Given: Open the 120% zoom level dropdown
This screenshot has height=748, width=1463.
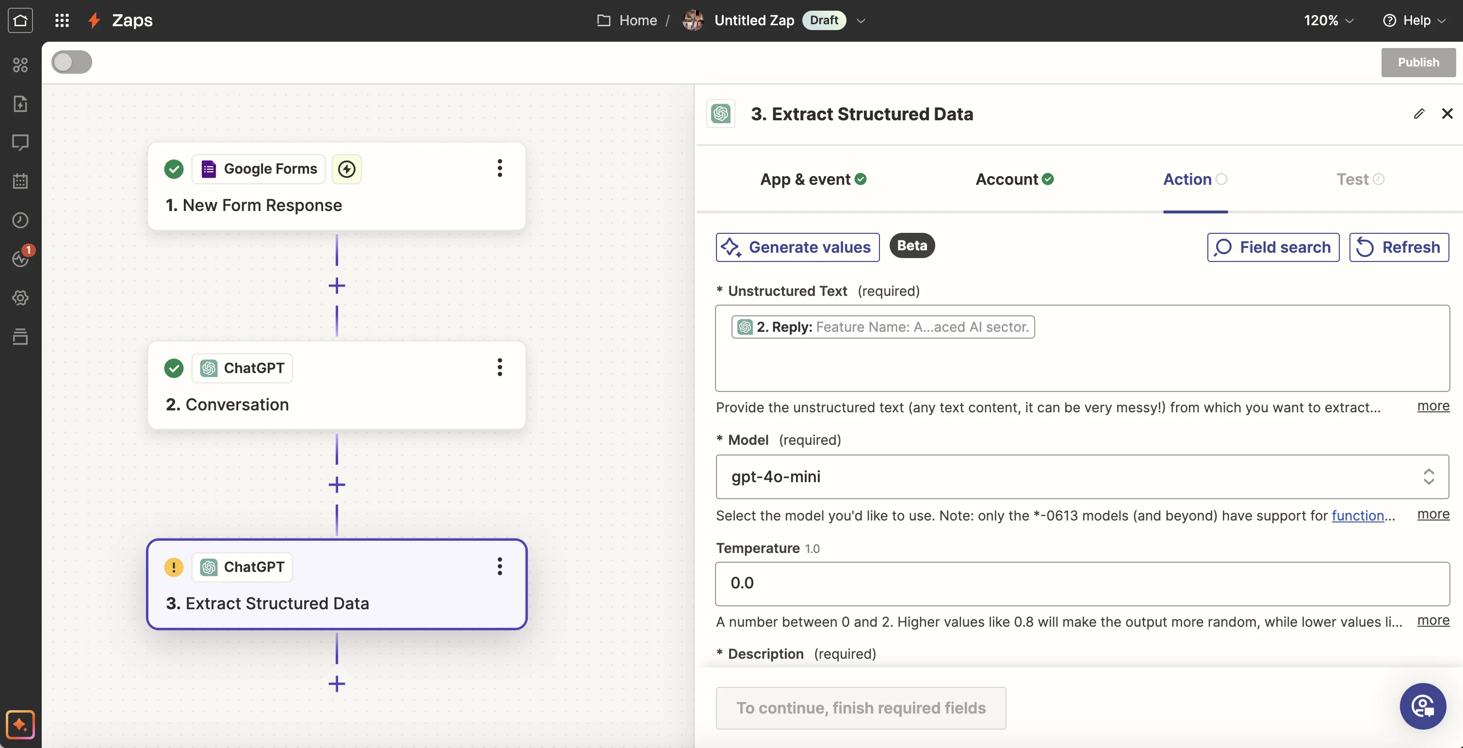Looking at the screenshot, I should coord(1329,20).
